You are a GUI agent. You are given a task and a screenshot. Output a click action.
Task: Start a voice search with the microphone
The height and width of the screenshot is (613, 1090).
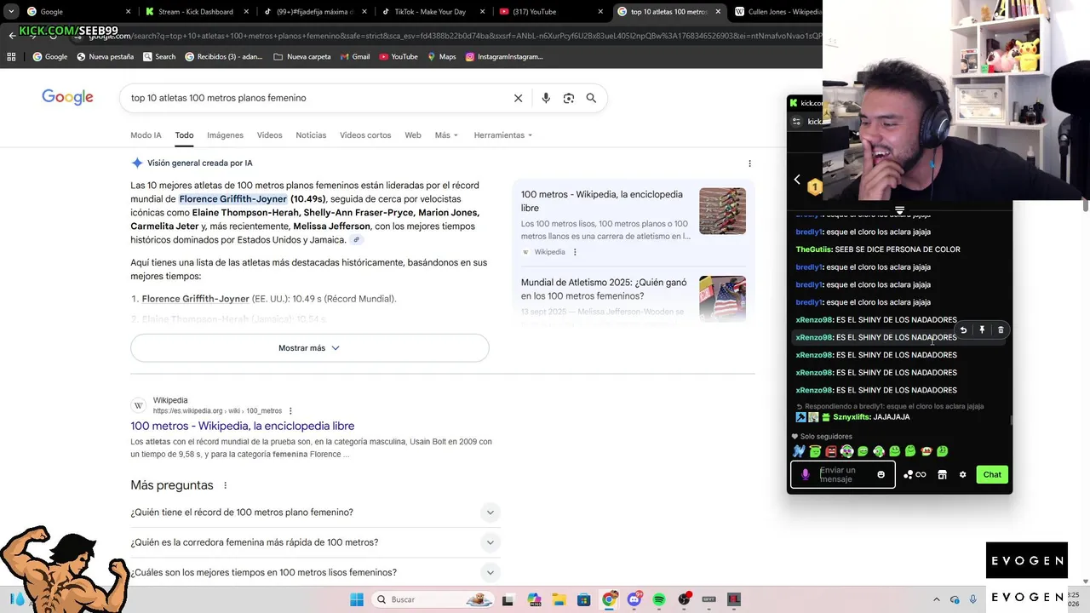tap(546, 98)
